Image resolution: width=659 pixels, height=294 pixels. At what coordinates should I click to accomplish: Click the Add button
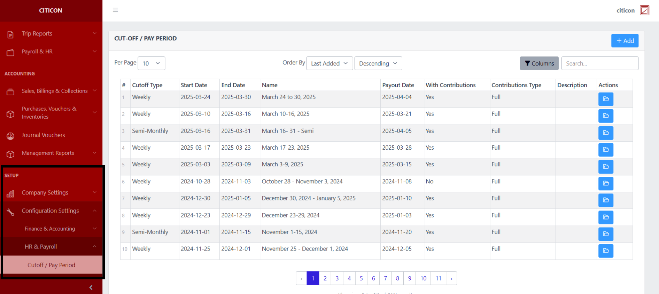(x=625, y=41)
